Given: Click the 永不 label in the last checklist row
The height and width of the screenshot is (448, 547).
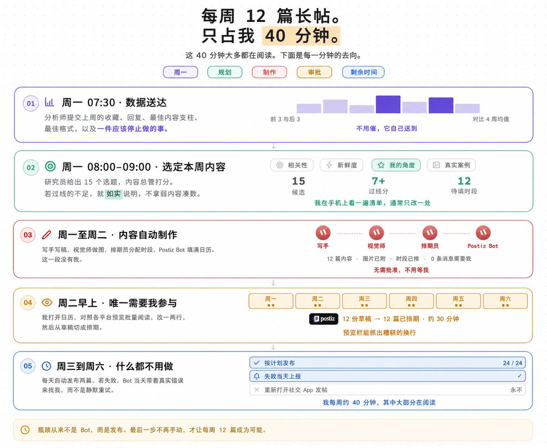Looking at the screenshot, I should pyautogui.click(x=516, y=390).
